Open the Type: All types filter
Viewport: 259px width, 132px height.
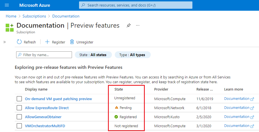[x=132, y=55]
